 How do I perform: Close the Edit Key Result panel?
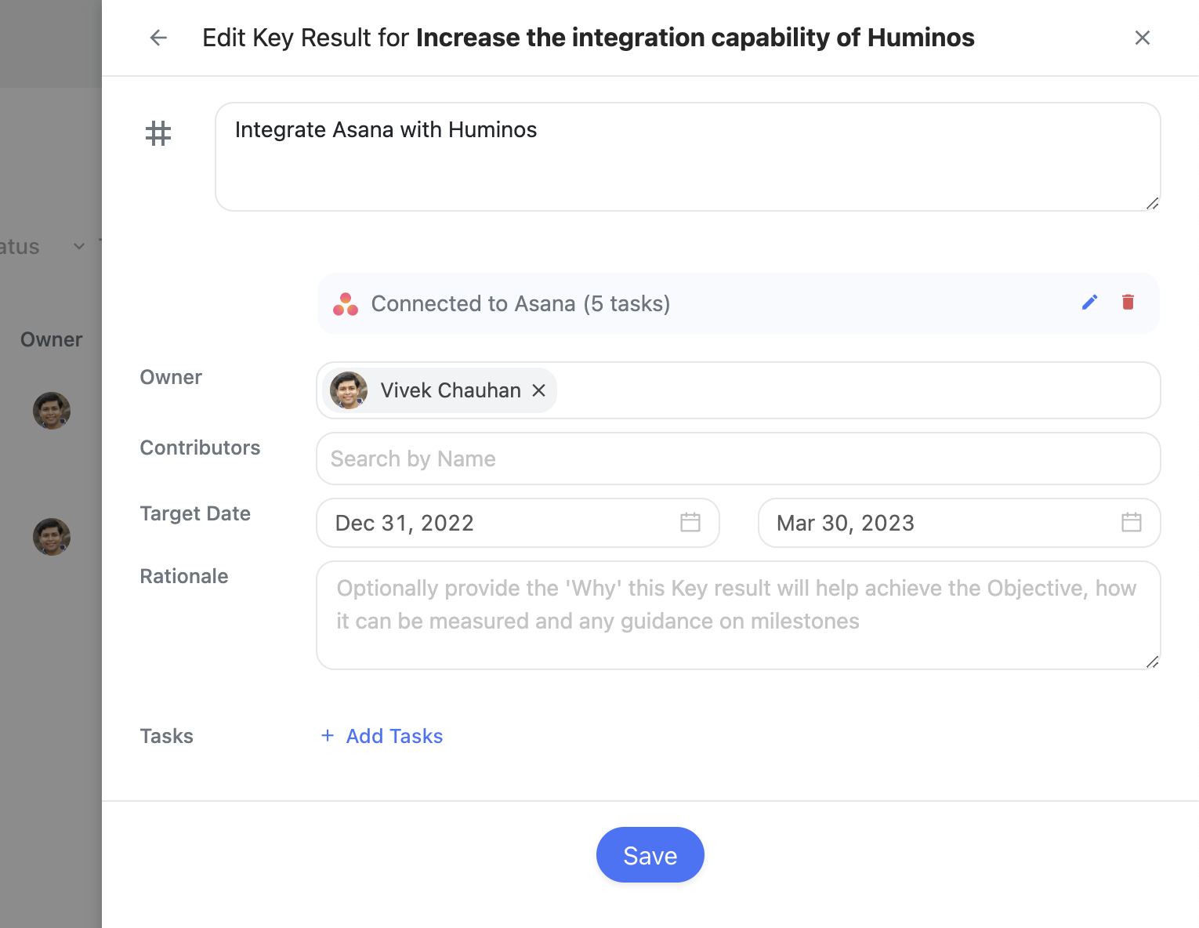coord(1142,38)
